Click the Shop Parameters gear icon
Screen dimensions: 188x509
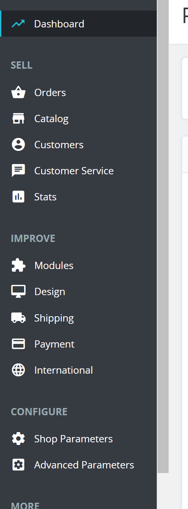tap(18, 439)
